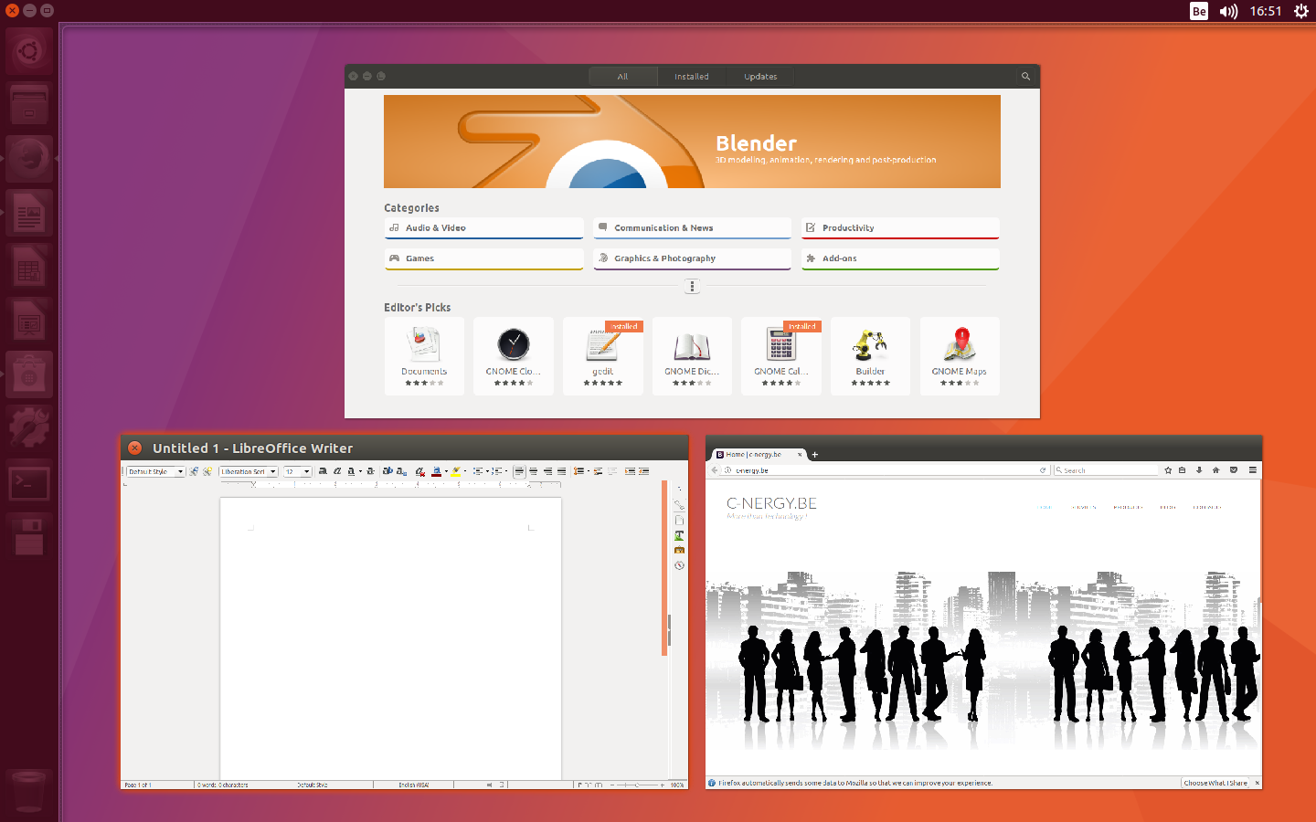Click the Font color icon in Writer
Screen dimensions: 1316x822
point(437,471)
